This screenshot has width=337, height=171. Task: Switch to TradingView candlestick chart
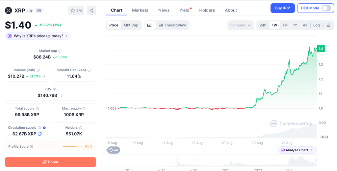tap(172, 25)
